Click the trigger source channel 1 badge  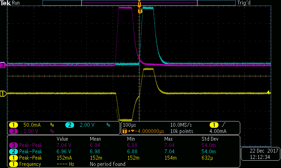214,125
